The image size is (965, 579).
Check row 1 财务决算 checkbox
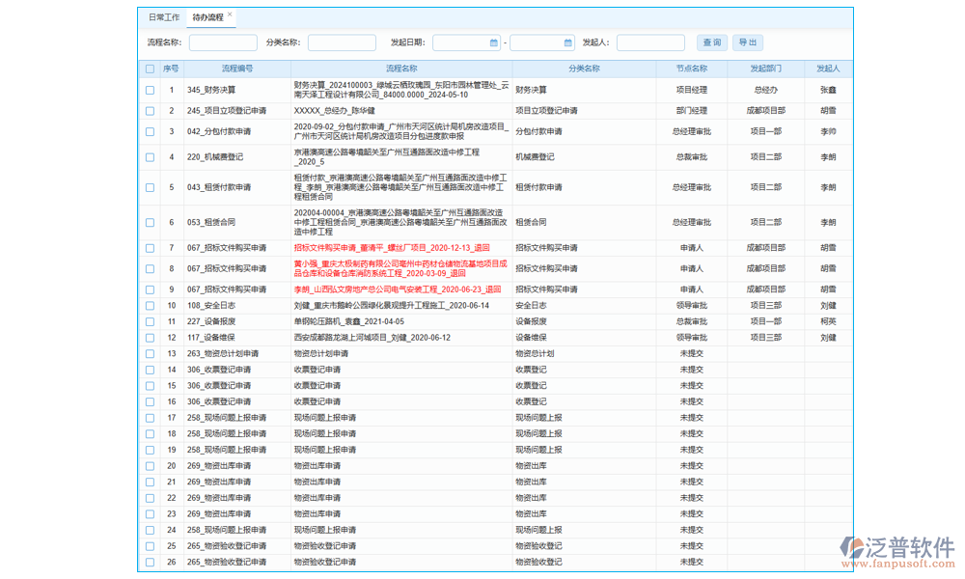[x=150, y=90]
